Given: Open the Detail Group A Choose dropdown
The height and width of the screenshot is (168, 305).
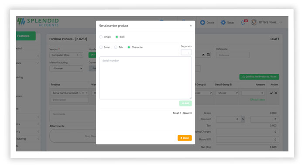Looking at the screenshot, I should [204, 93].
